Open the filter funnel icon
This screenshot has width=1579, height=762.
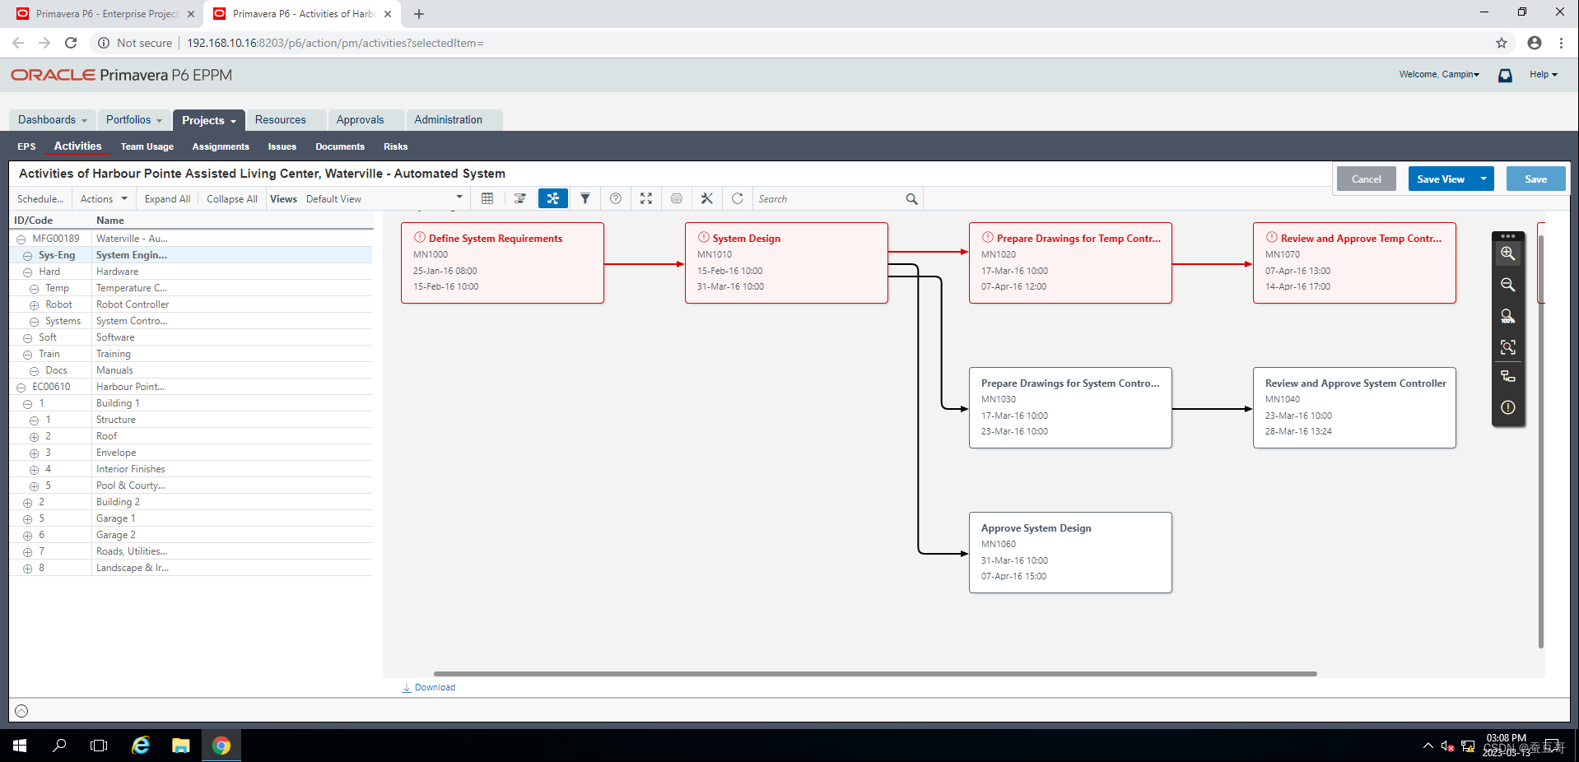585,198
